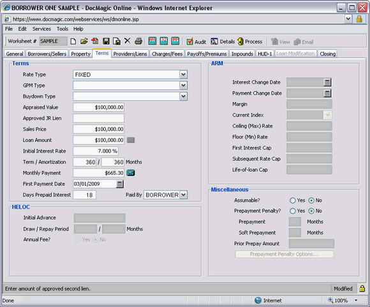
Task: Switch to the Property tab
Action: [x=81, y=54]
